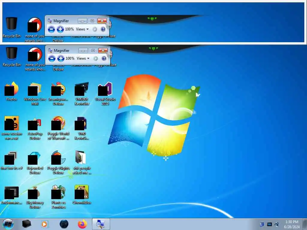The height and width of the screenshot is (230, 307).
Task: Zoom out with the lower Magnifier window's minus button
Action: (x=52, y=58)
